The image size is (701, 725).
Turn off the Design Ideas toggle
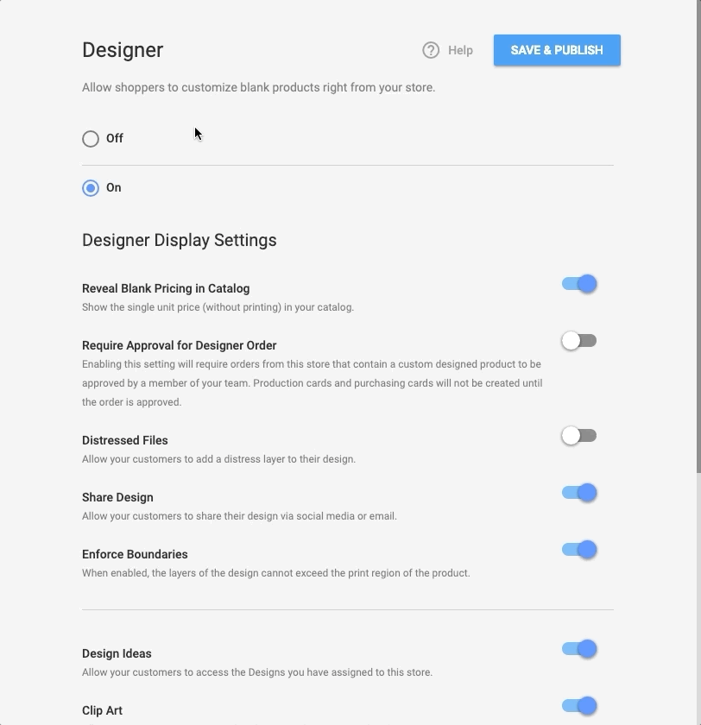click(579, 649)
